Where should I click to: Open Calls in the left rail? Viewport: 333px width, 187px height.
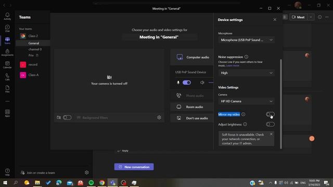(7, 77)
